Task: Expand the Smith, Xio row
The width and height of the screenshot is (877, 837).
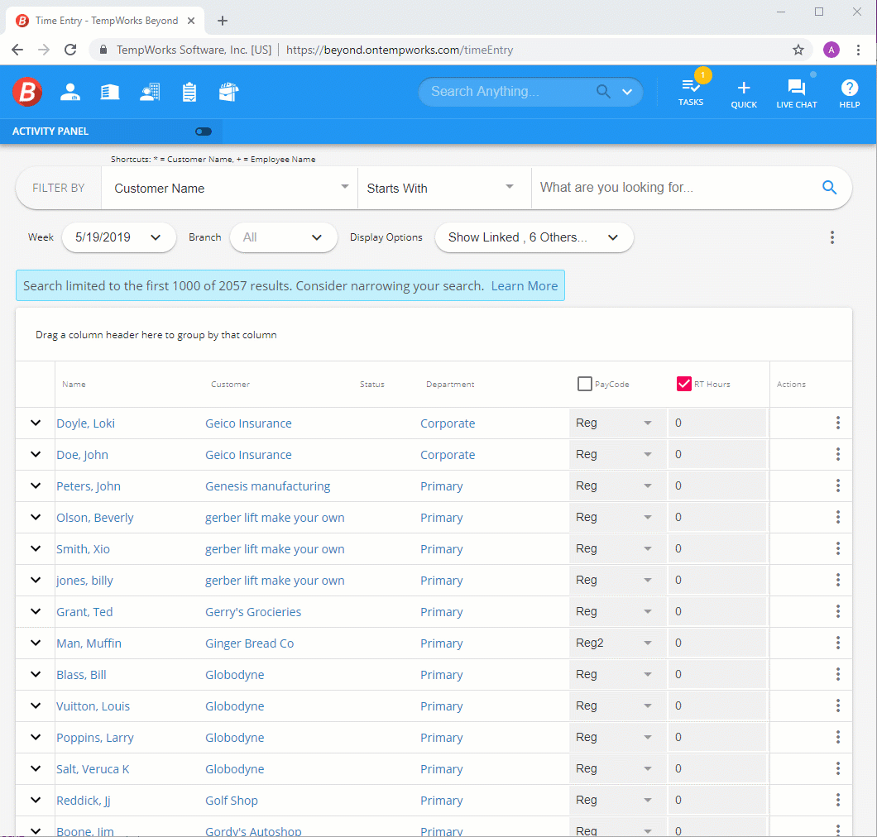Action: (36, 548)
